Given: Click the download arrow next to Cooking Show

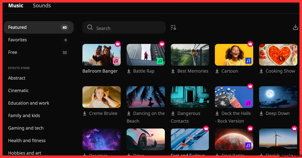Looking at the screenshot, I should click(x=261, y=71).
